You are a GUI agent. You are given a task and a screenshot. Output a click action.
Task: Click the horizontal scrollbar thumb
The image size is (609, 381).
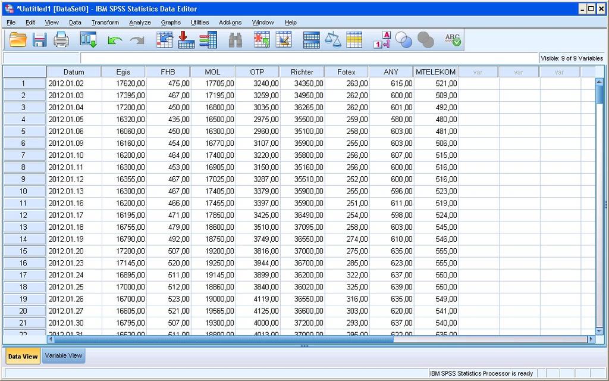224,339
